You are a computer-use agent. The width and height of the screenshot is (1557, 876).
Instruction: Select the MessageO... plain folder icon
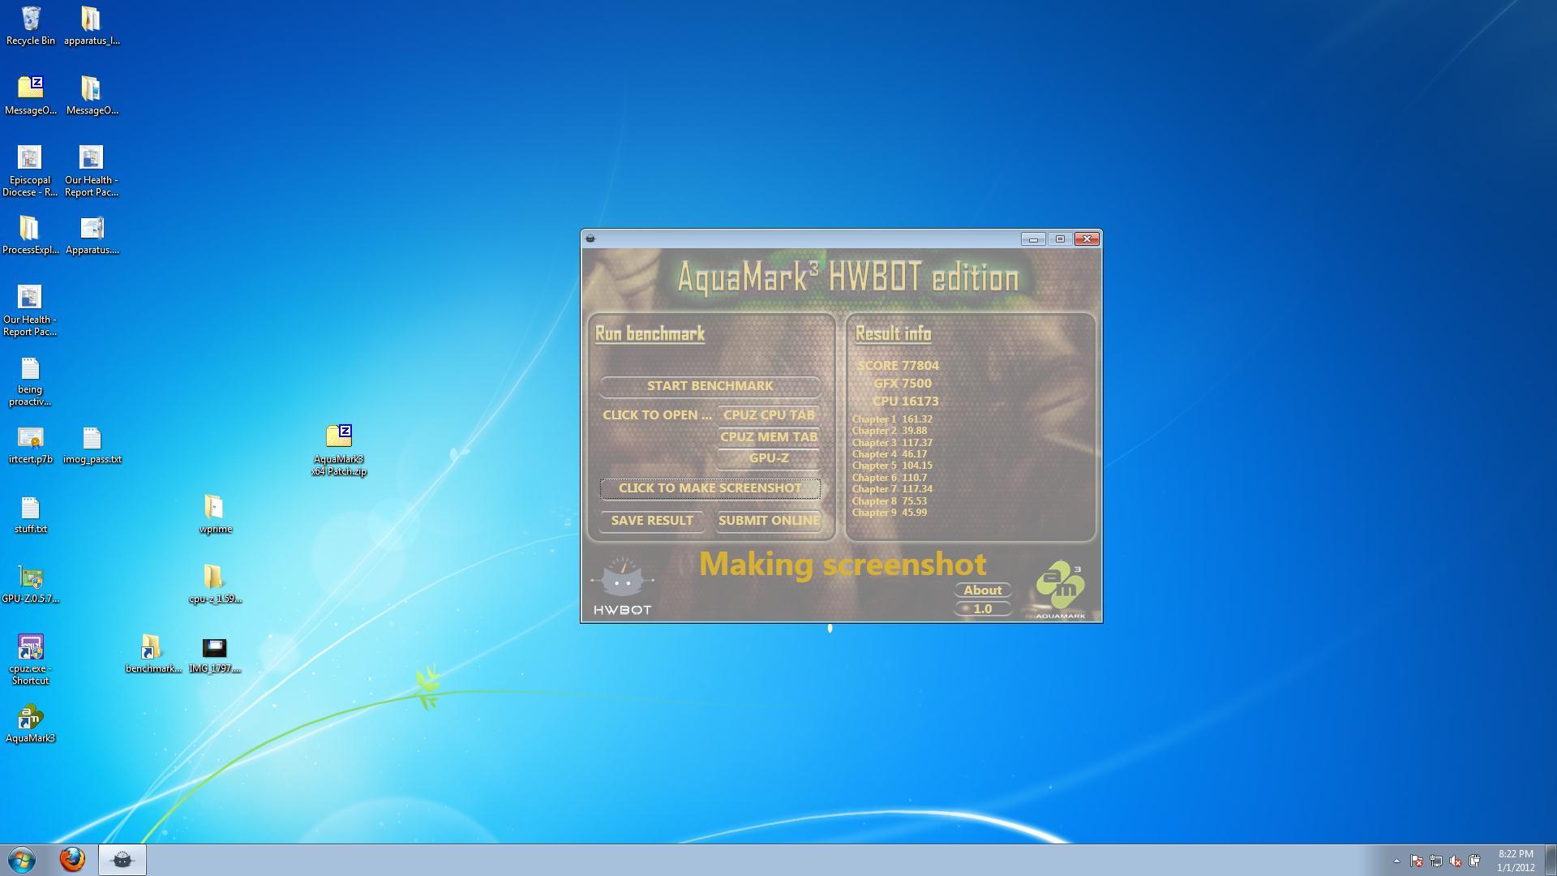tap(92, 96)
